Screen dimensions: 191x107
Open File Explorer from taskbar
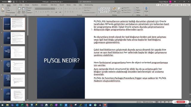(x=7, y=105)
